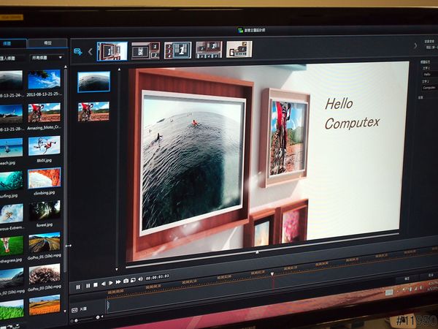
Task: Choose the fifth theme template thumbnail
Action: [239, 49]
